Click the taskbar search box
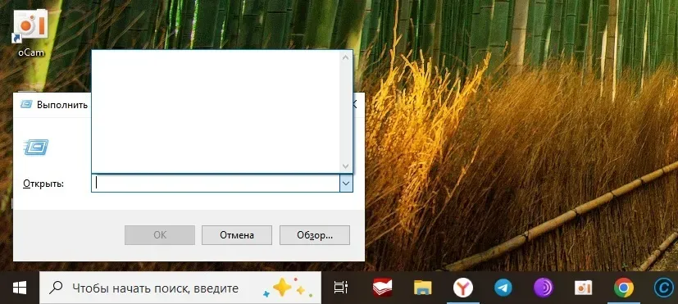 click(180, 288)
